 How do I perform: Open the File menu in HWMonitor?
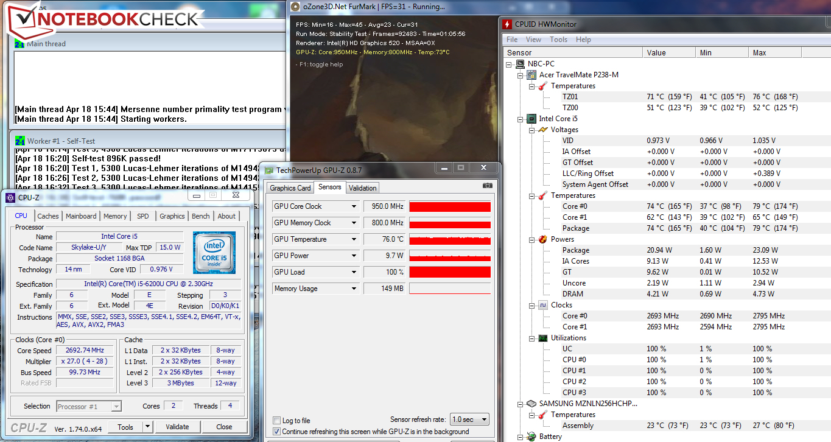coord(513,40)
